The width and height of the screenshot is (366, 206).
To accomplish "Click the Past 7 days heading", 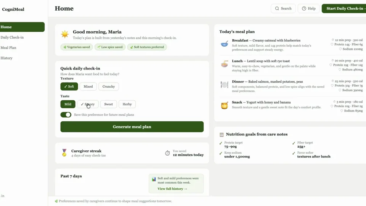I will click(x=71, y=176).
